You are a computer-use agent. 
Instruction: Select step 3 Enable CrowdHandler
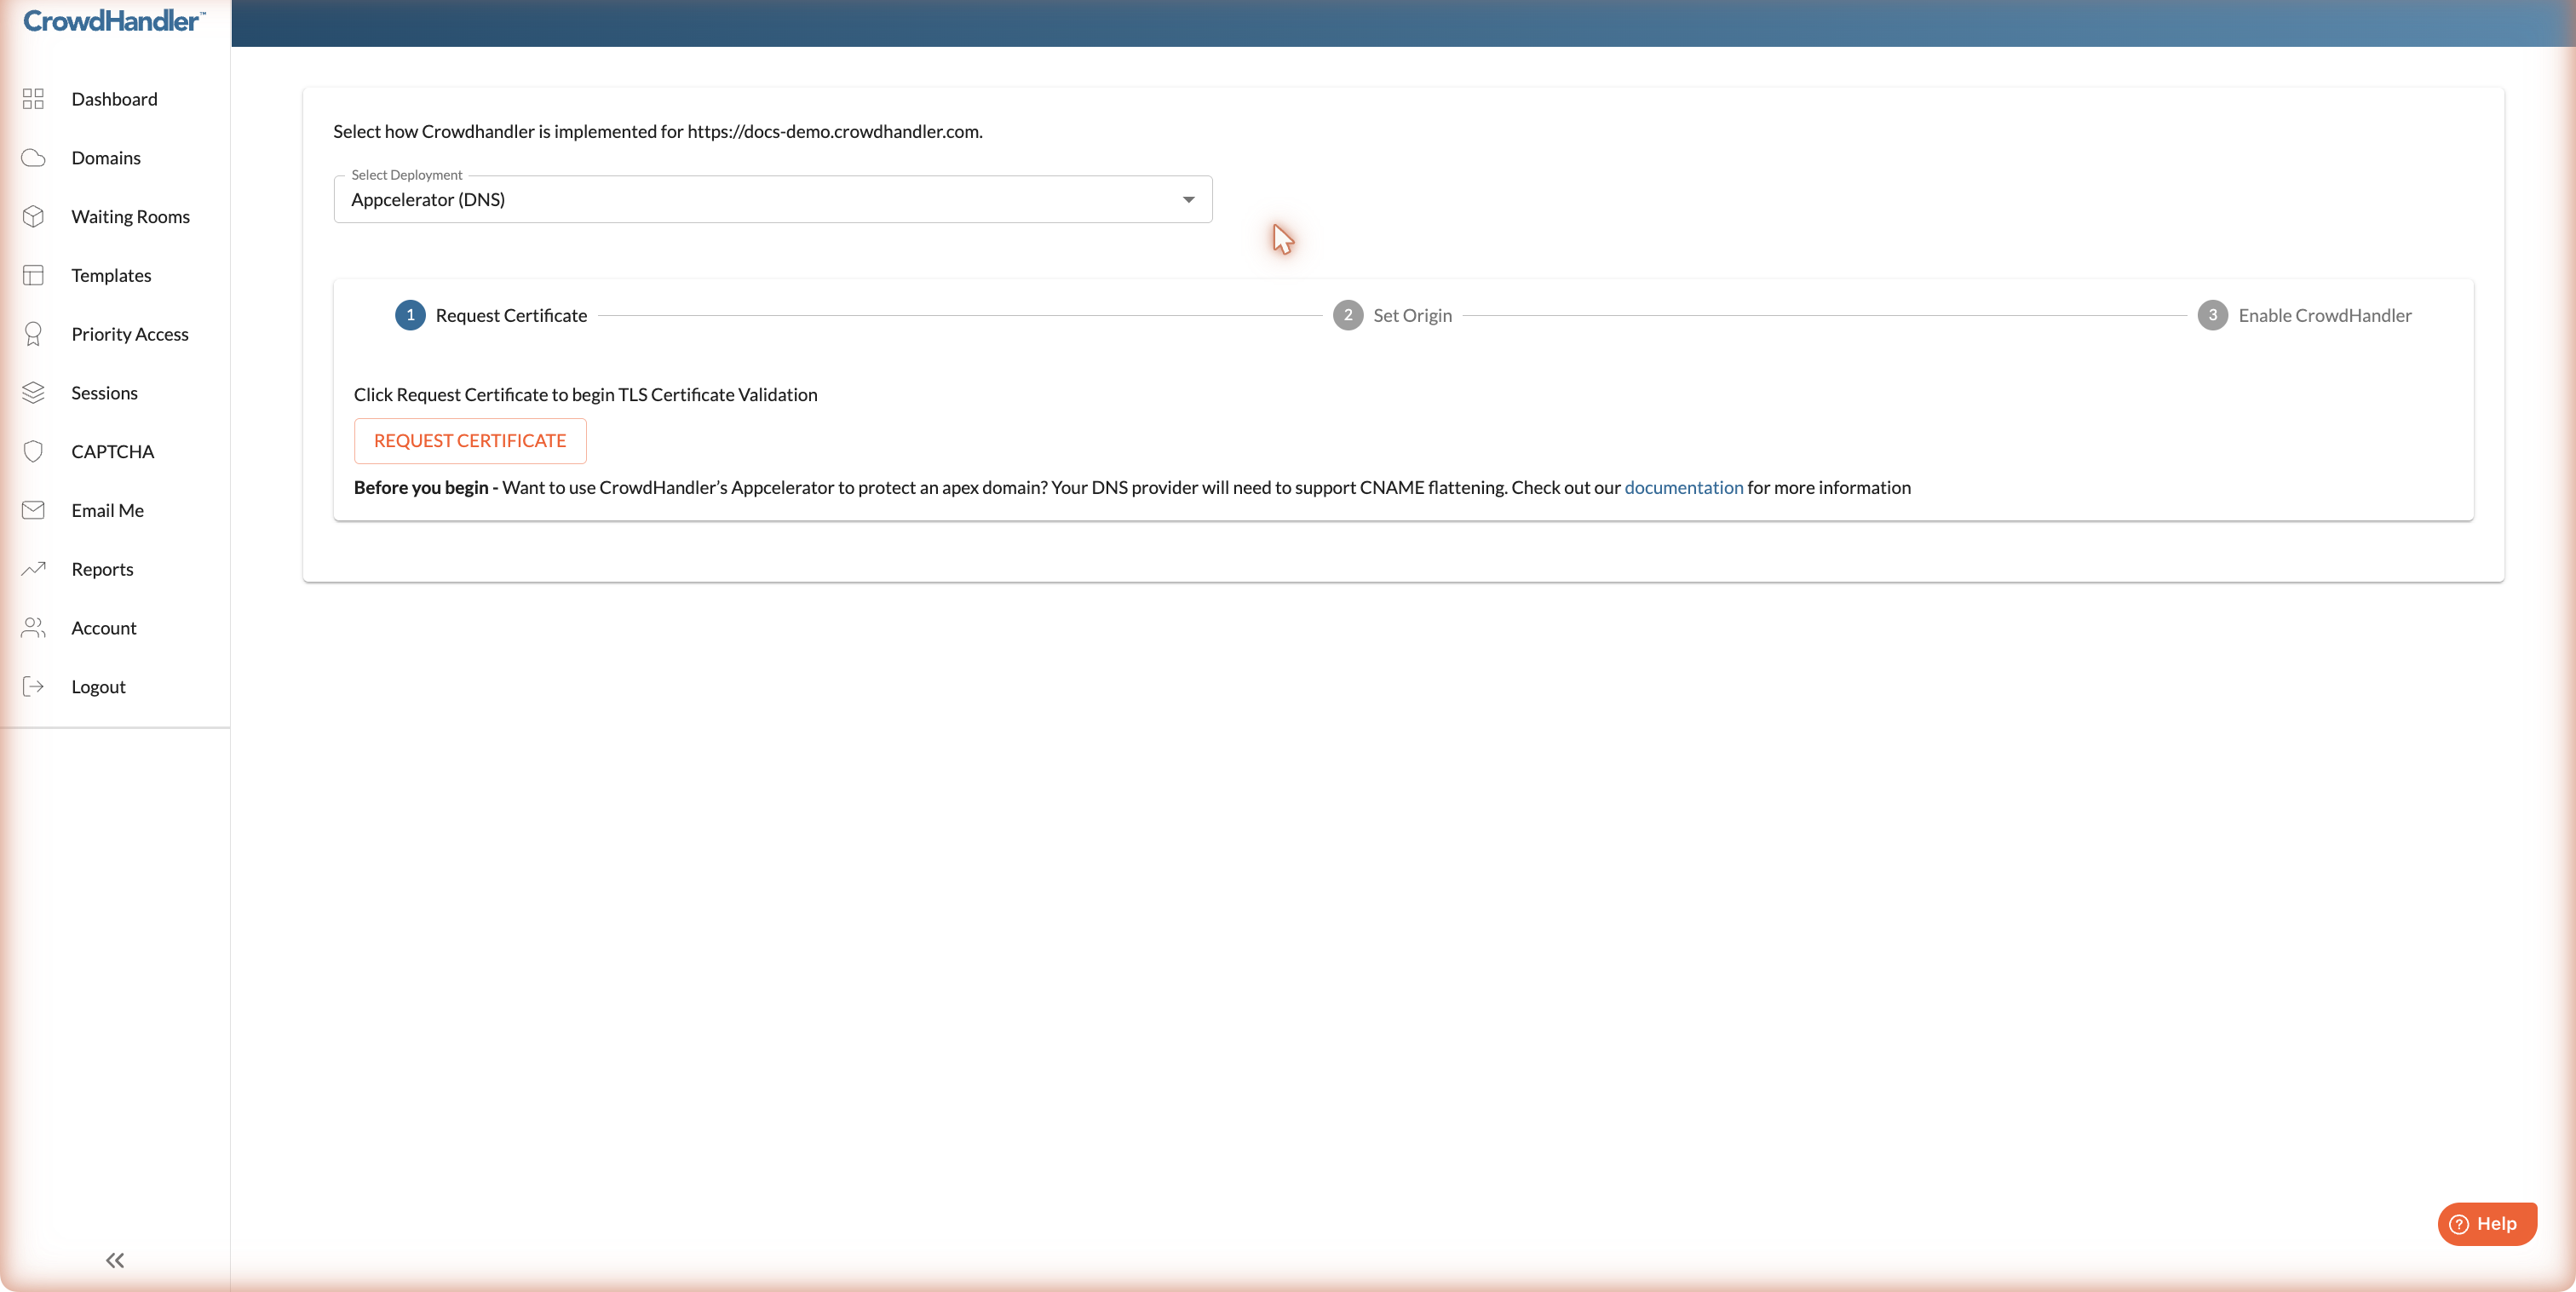click(x=2304, y=315)
